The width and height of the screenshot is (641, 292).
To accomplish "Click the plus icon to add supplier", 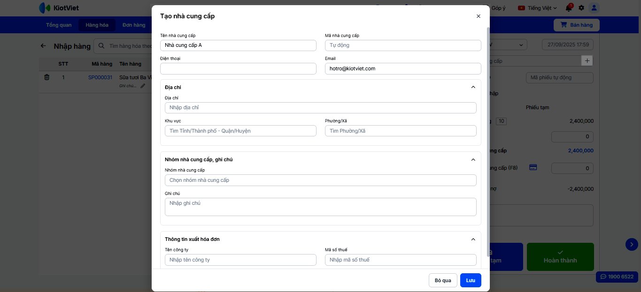I will tap(587, 61).
